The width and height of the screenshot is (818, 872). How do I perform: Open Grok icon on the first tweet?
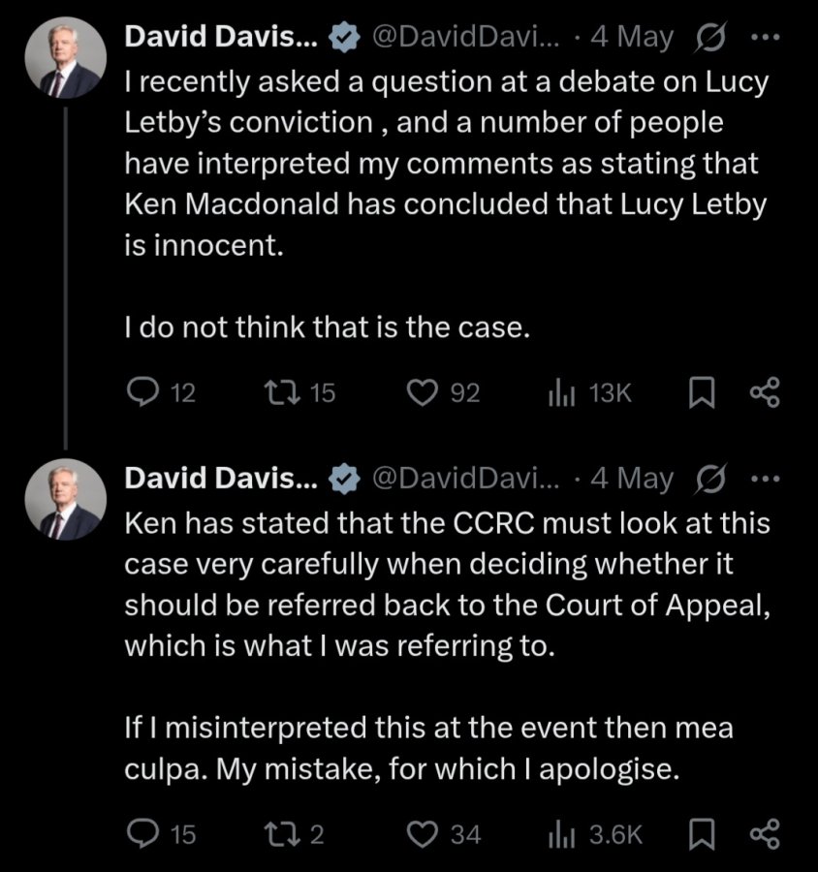coord(710,38)
